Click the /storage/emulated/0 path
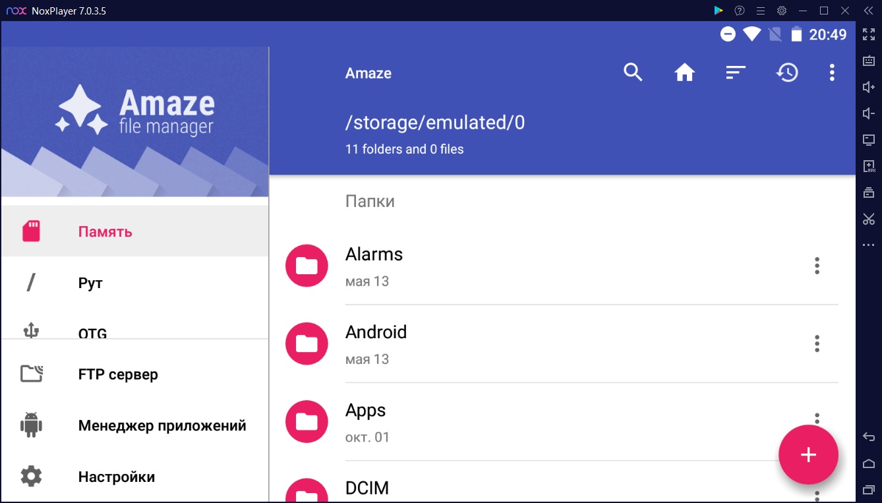882x503 pixels. [x=435, y=123]
